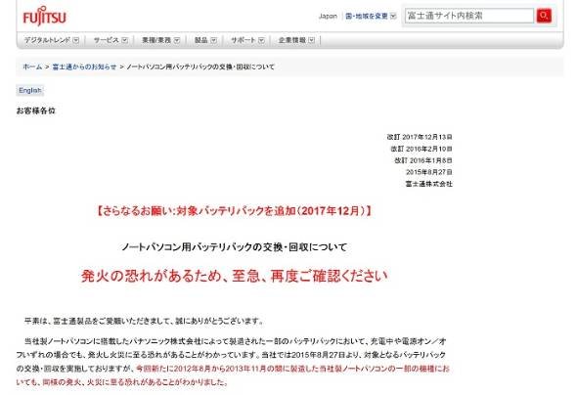Image resolution: width=577 pixels, height=395 pixels.
Task: Expand the サポート dropdown arrow
Action: point(261,40)
